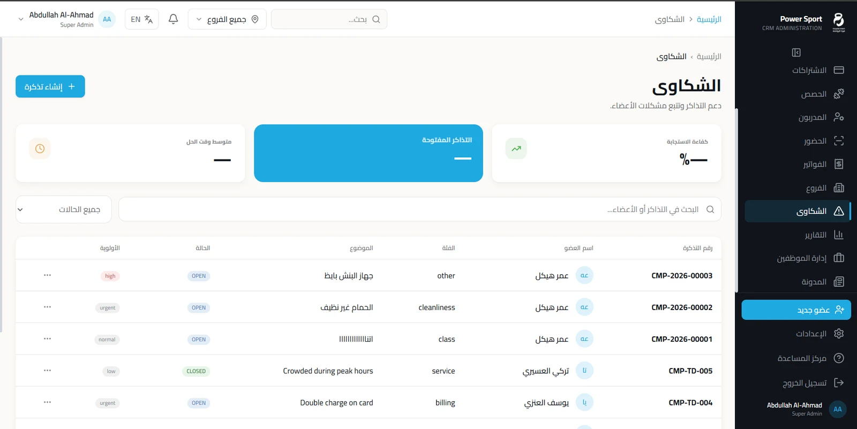
Task: Open the actions menu for CMP-2026-00002
Action: pyautogui.click(x=47, y=307)
